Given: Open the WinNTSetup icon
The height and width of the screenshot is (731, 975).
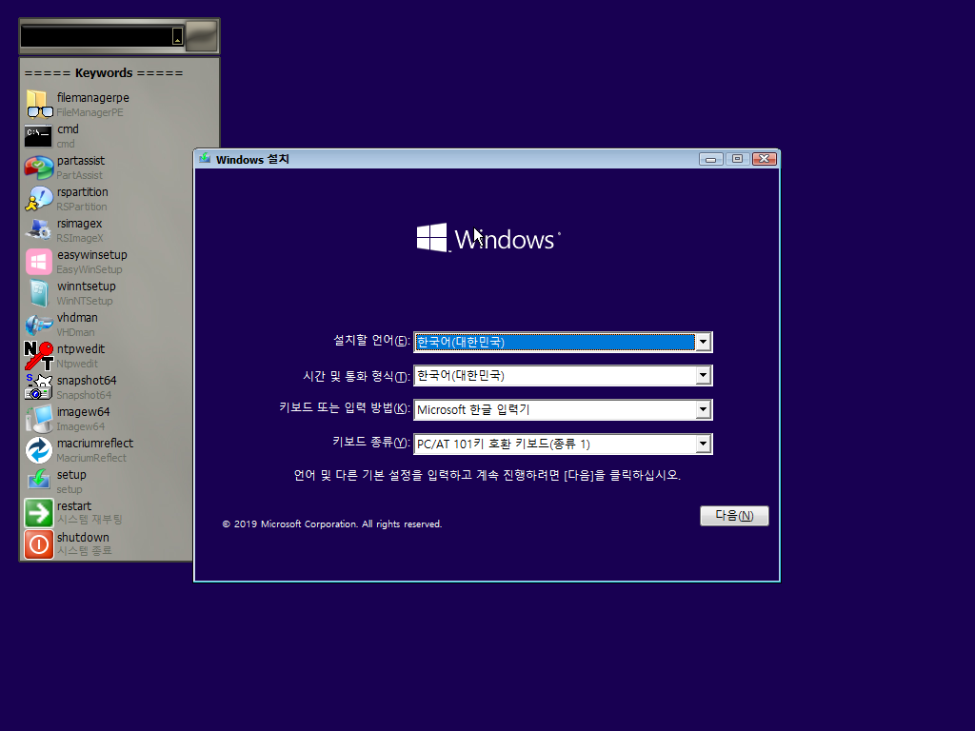Looking at the screenshot, I should pos(38,293).
